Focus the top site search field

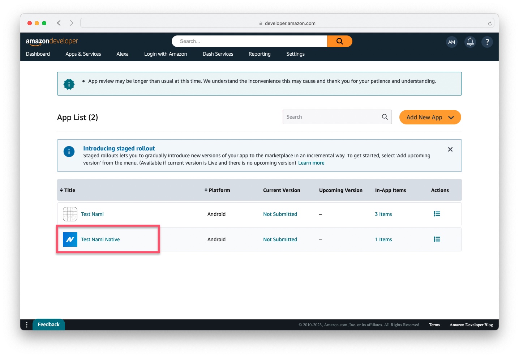pos(249,41)
